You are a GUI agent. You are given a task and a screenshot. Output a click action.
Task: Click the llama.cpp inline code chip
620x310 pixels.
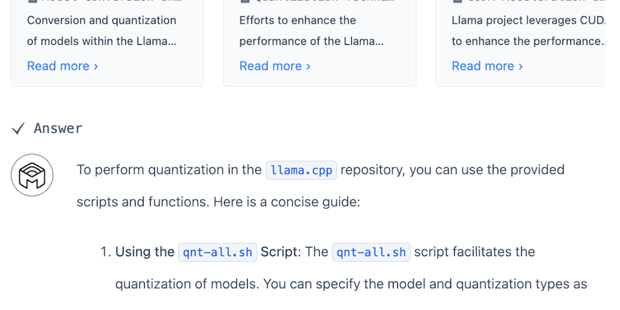301,170
